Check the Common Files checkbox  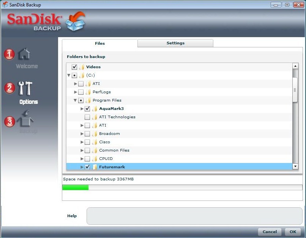(87, 150)
